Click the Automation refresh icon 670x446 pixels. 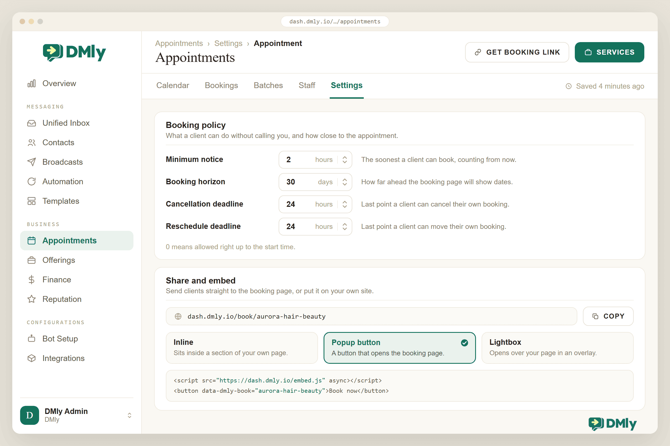coord(32,181)
